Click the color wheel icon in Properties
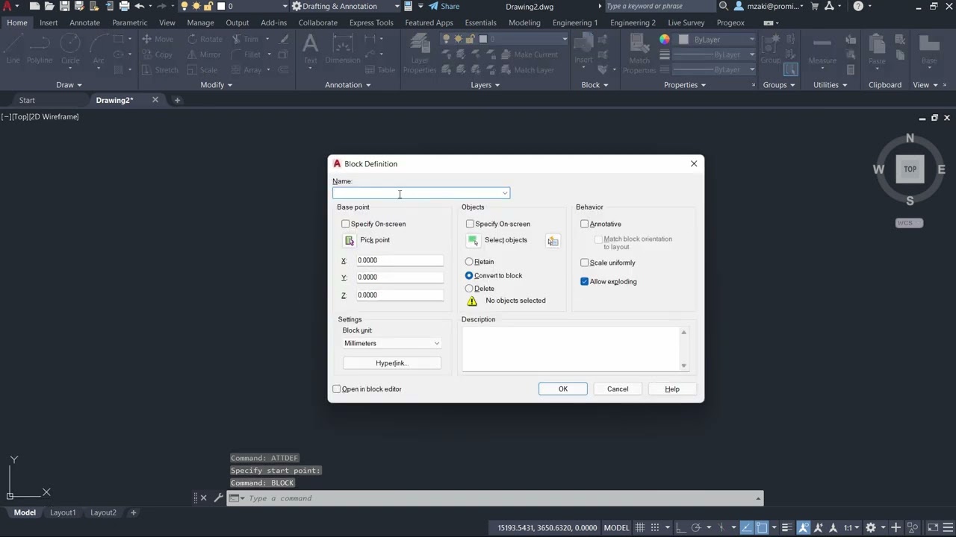956x537 pixels. coord(665,39)
